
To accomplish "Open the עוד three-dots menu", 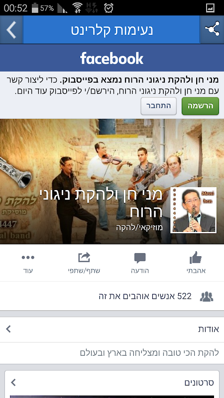I will [x=28, y=258].
